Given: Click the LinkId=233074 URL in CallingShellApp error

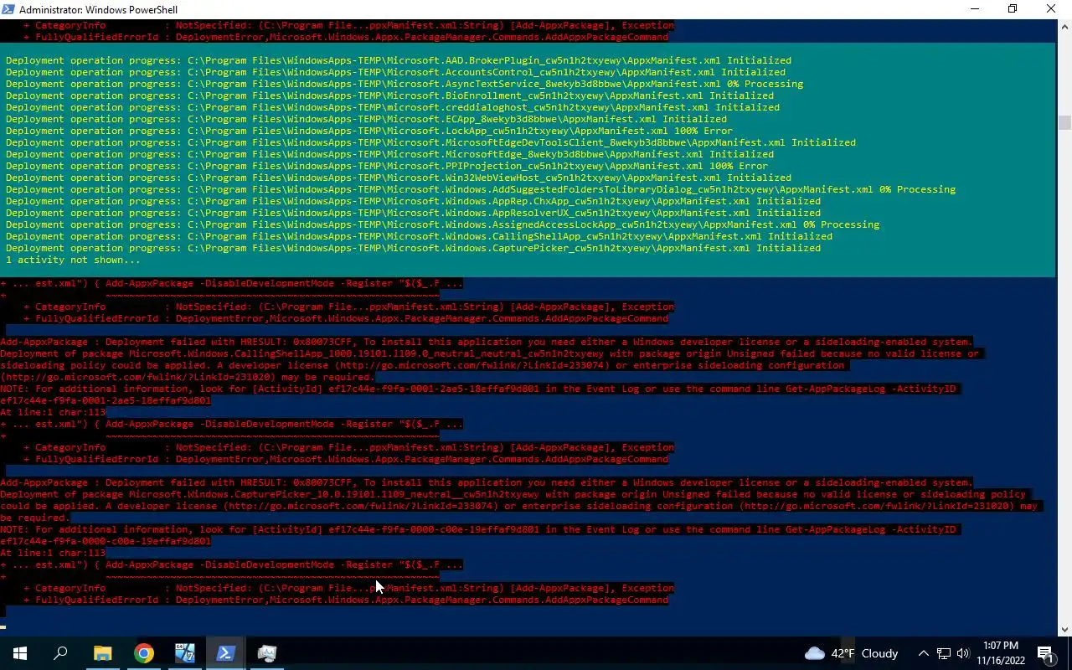Looking at the screenshot, I should 472,365.
